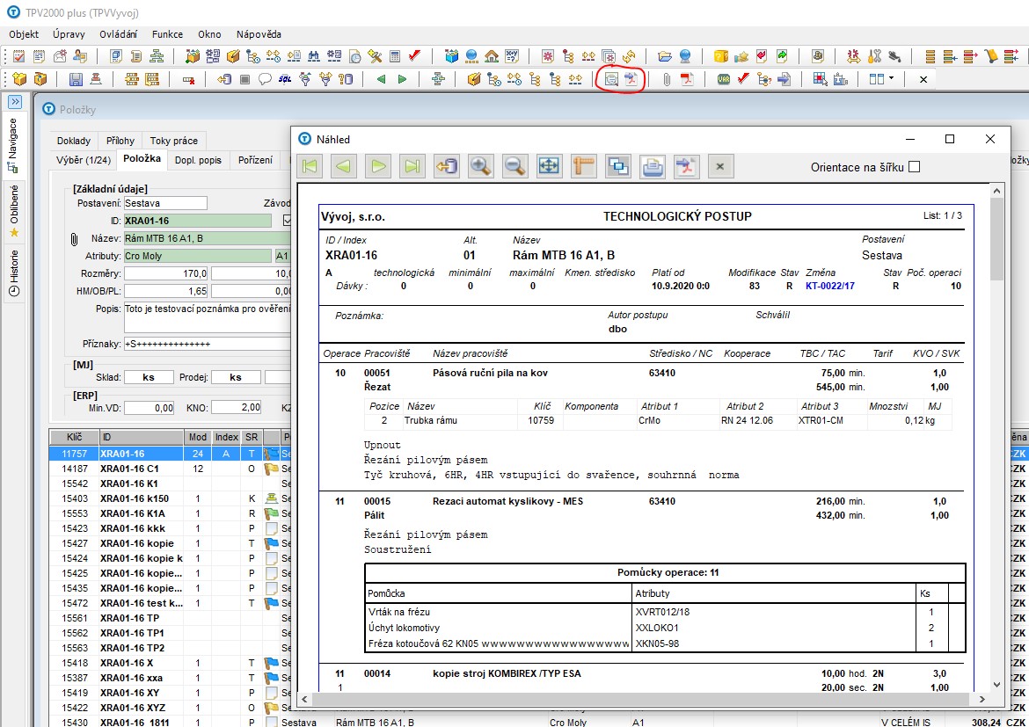Viewport: 1029px width, 727px height.
Task: Toggle the checkbox beside the ID field
Action: 287,221
